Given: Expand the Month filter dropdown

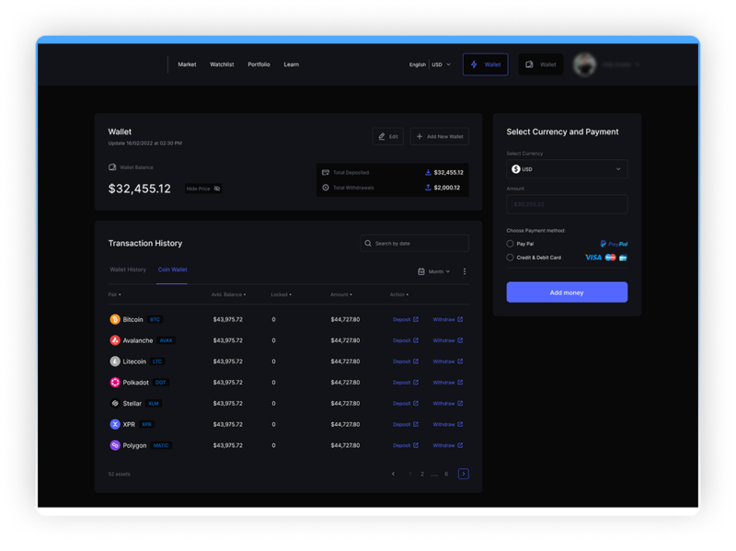Looking at the screenshot, I should [434, 271].
